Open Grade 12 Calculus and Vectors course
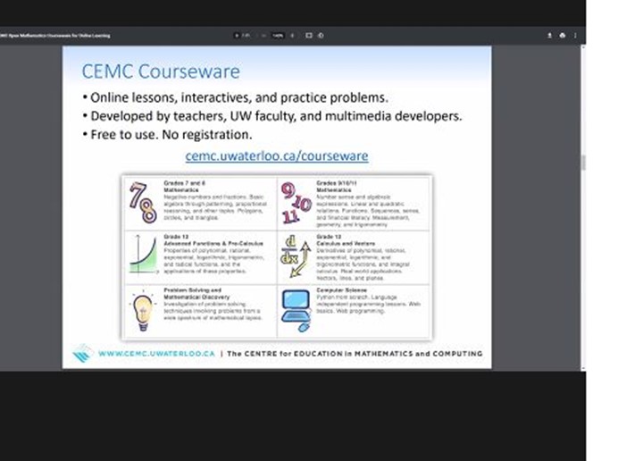 coord(354,257)
